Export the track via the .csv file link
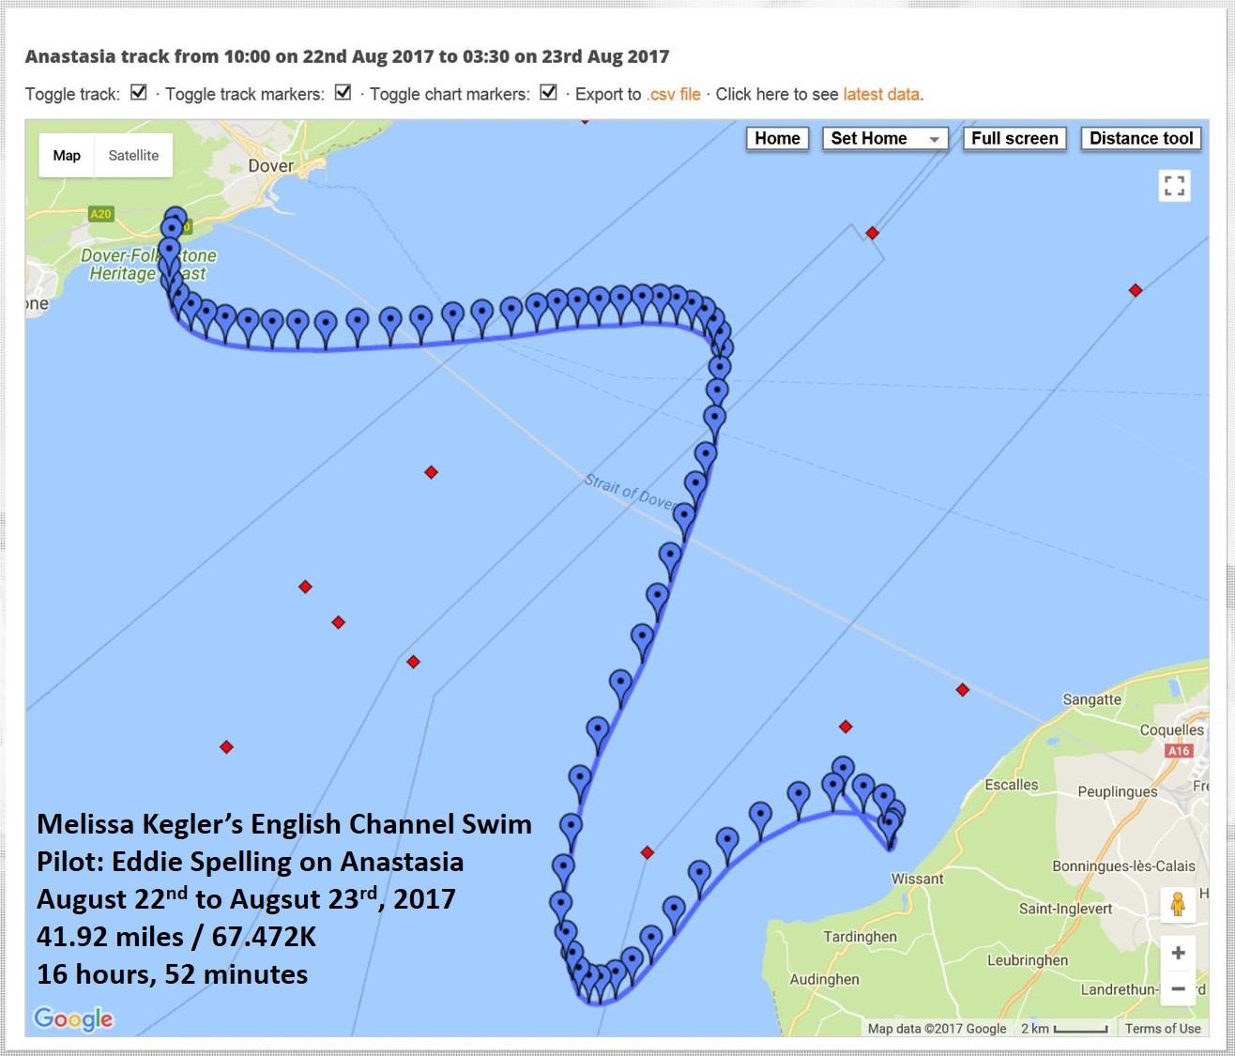This screenshot has height=1056, width=1235. coord(674,95)
